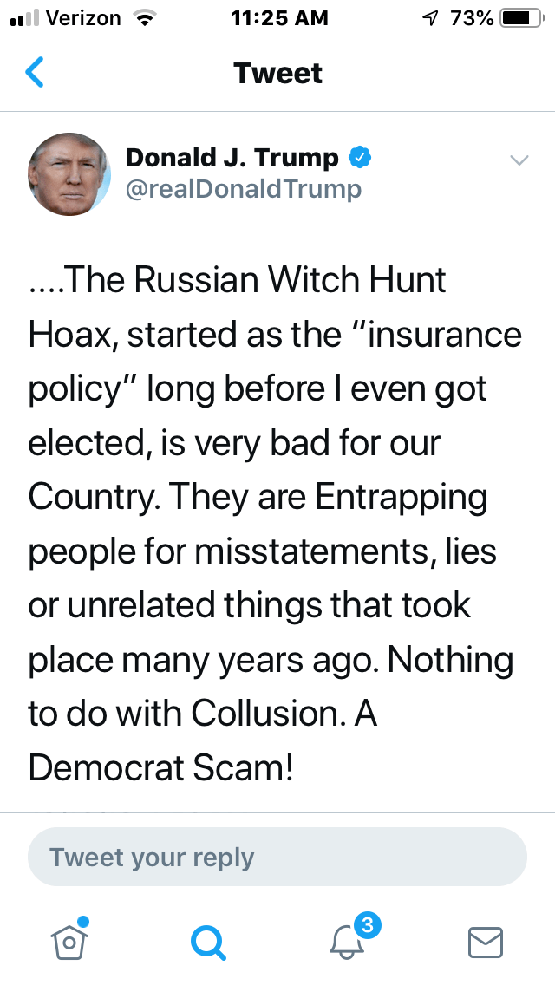Go back using the blue chevron

tap(35, 73)
